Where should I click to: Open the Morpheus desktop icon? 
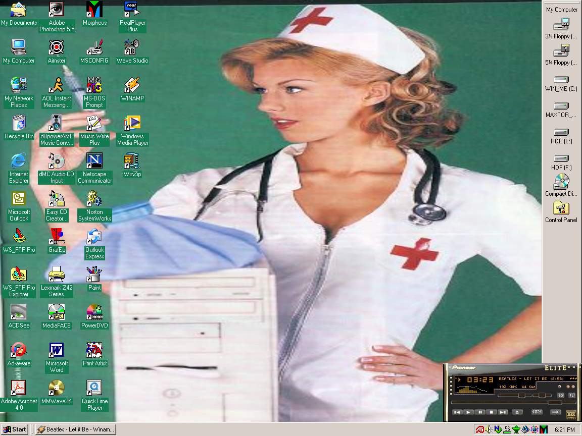click(94, 14)
